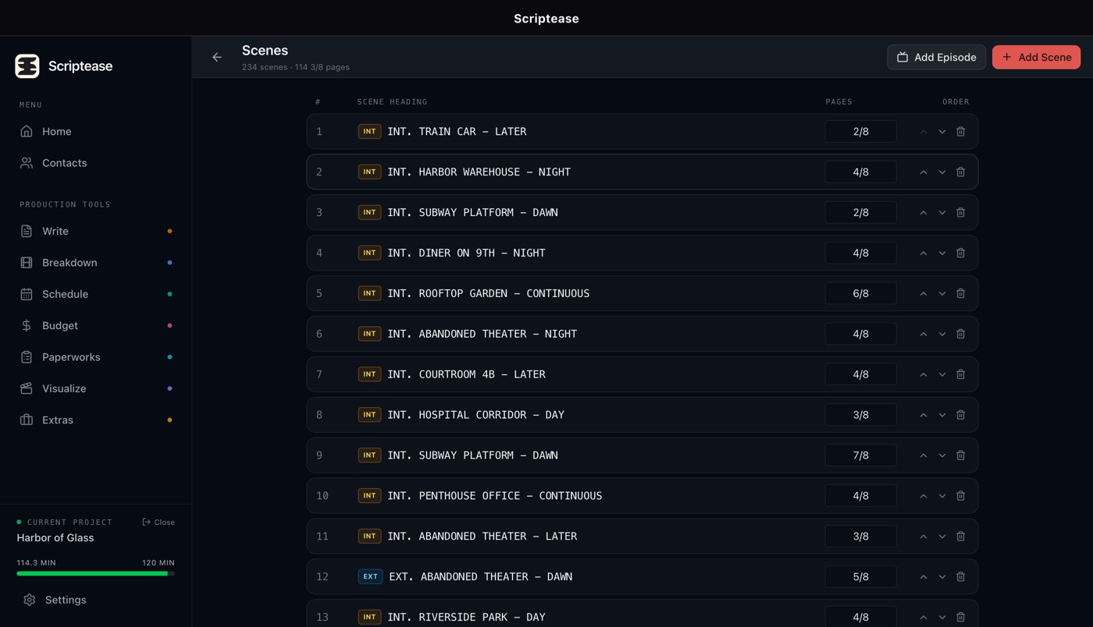Edit pages field 6/8 for ROOFTOP GARDEN
1093x627 pixels.
[860, 294]
